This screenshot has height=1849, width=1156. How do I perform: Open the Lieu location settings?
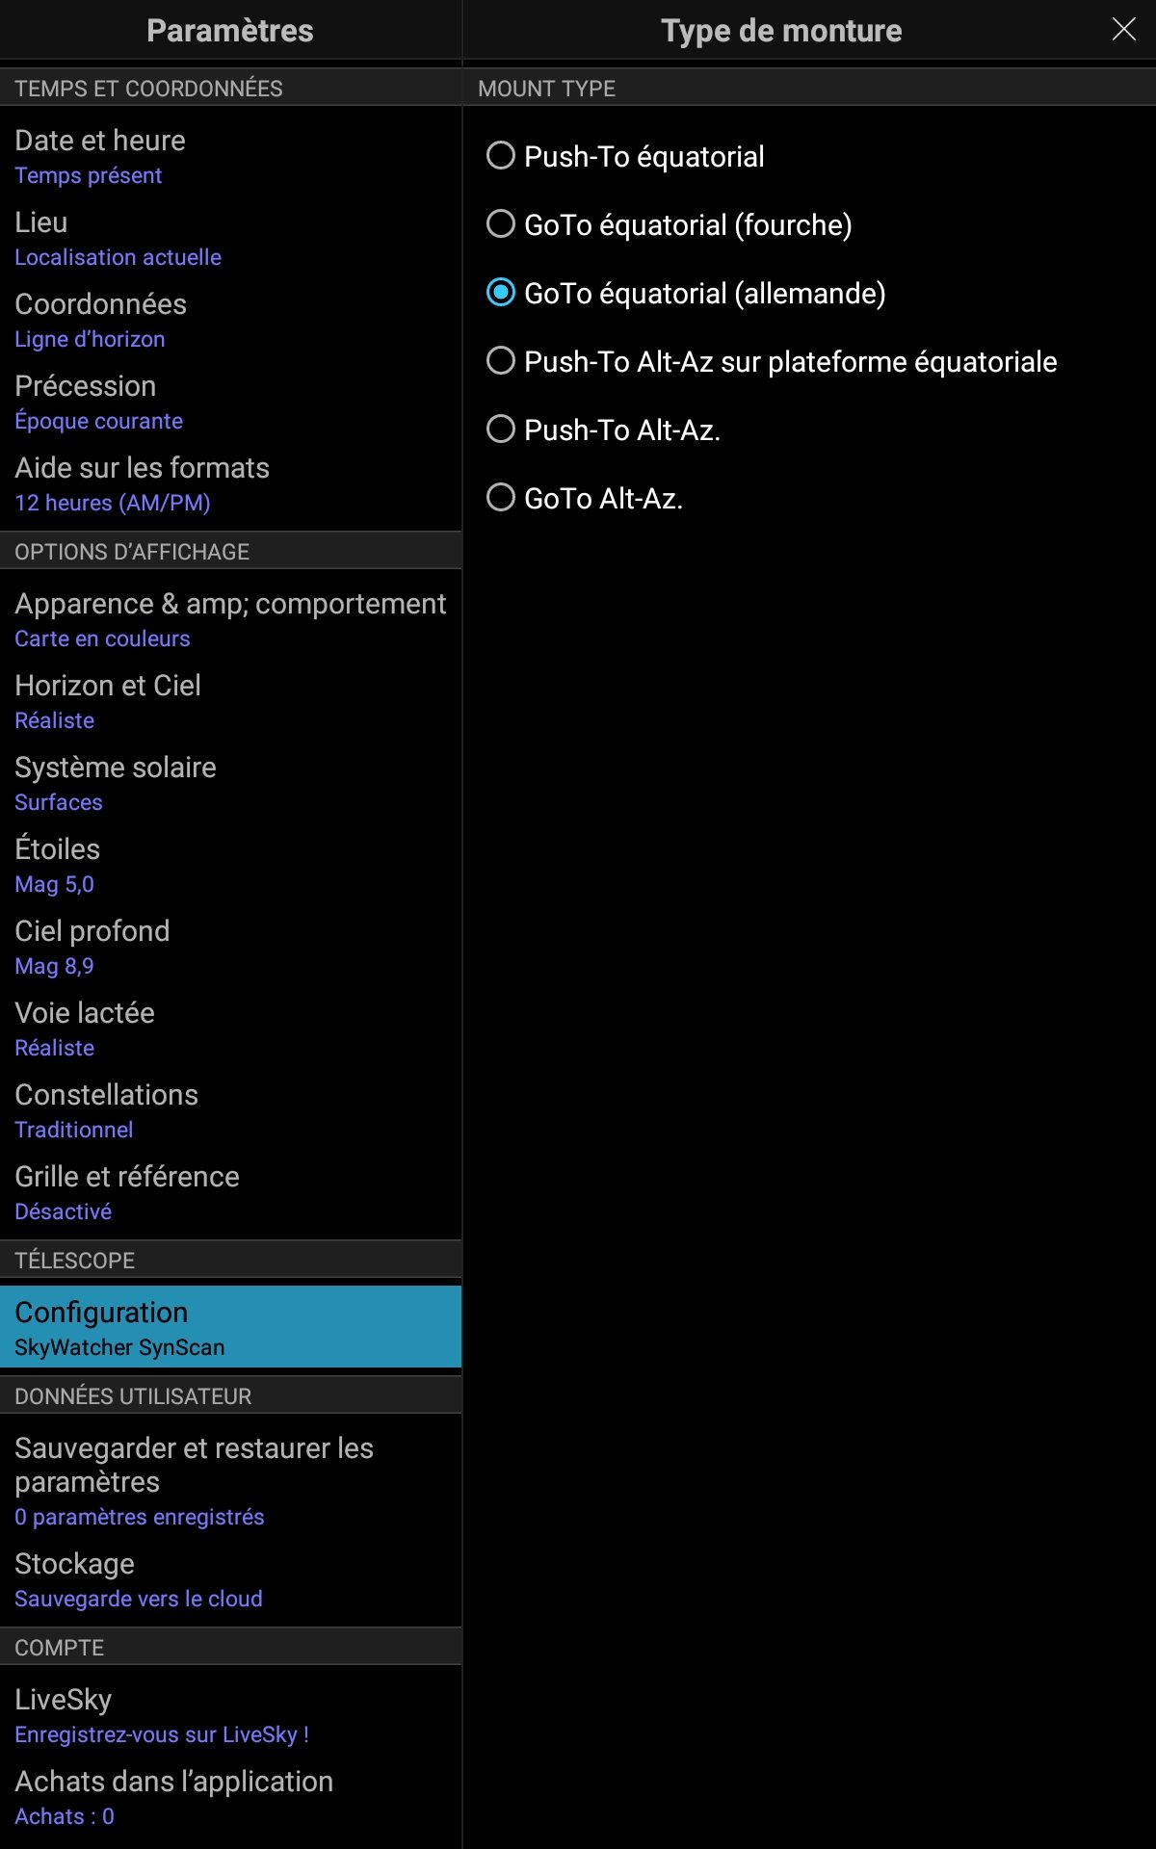coord(231,238)
